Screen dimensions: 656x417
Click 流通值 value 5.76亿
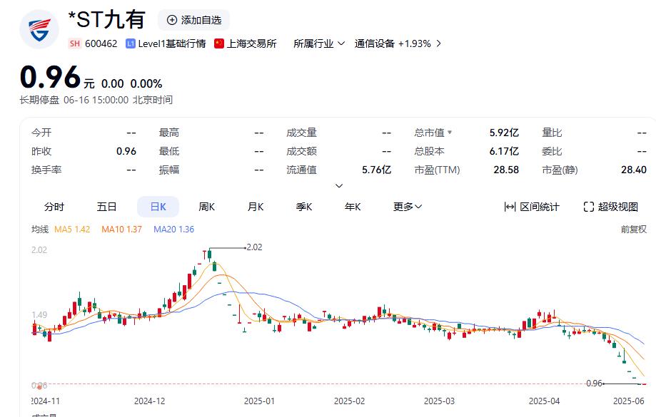[376, 170]
